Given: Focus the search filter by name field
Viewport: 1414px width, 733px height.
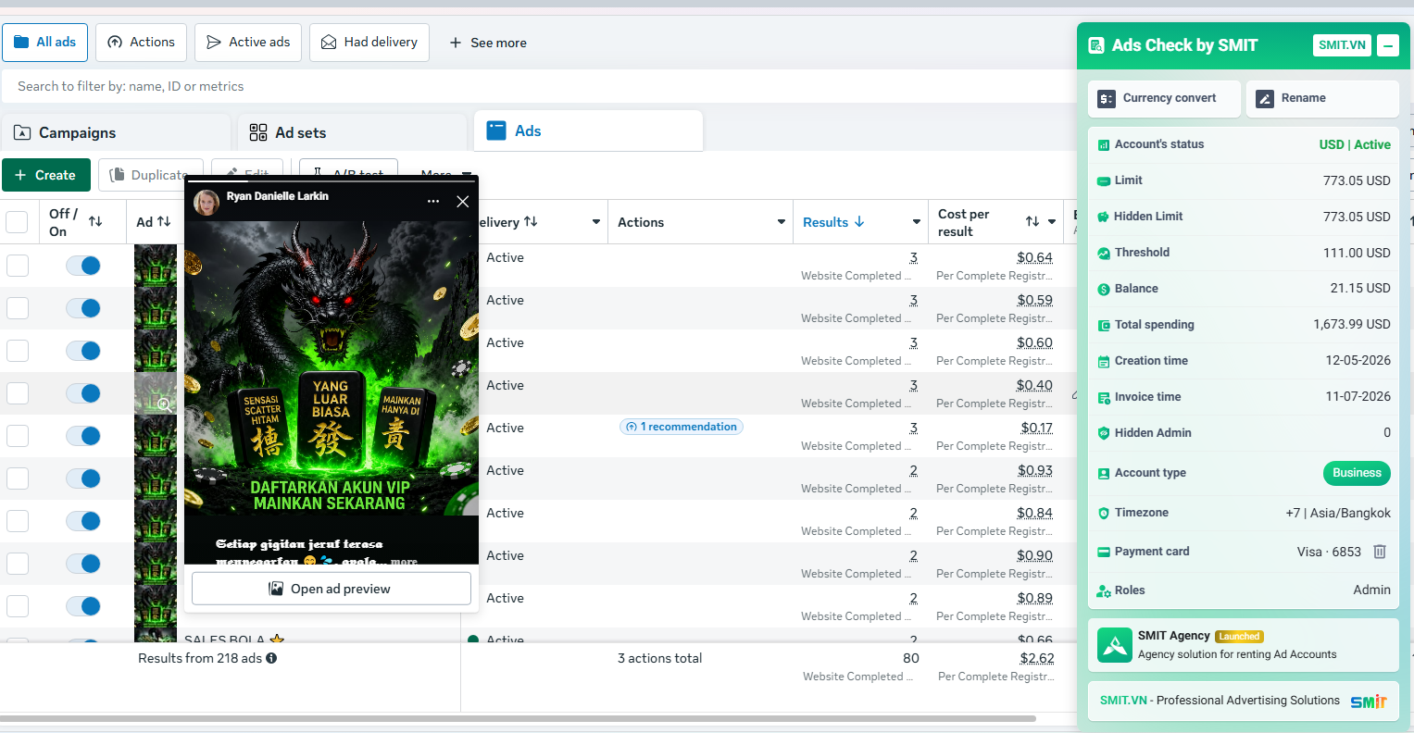Looking at the screenshot, I should [537, 86].
